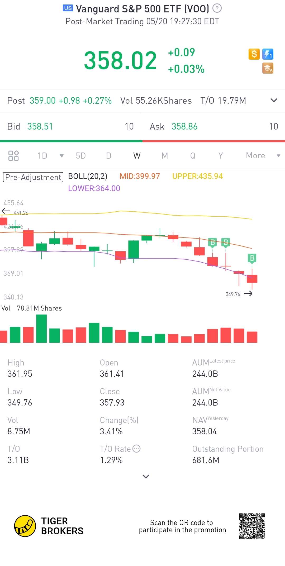Image resolution: width=285 pixels, height=566 pixels.
Task: Tap the Tiger Brokers logo
Action: pyautogui.click(x=49, y=526)
